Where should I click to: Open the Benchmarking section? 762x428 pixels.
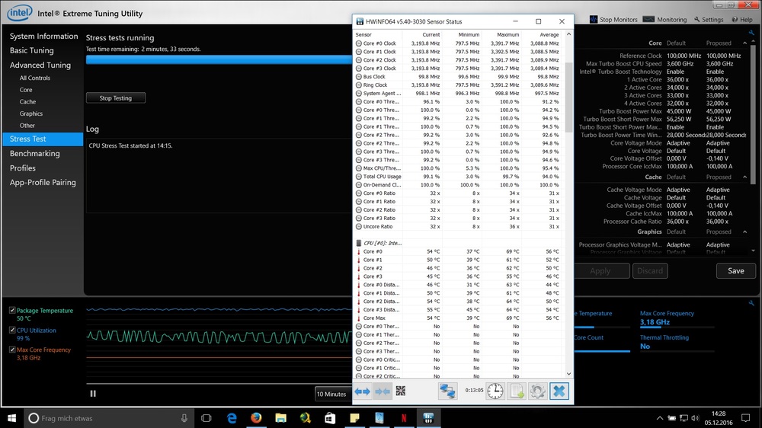point(35,154)
